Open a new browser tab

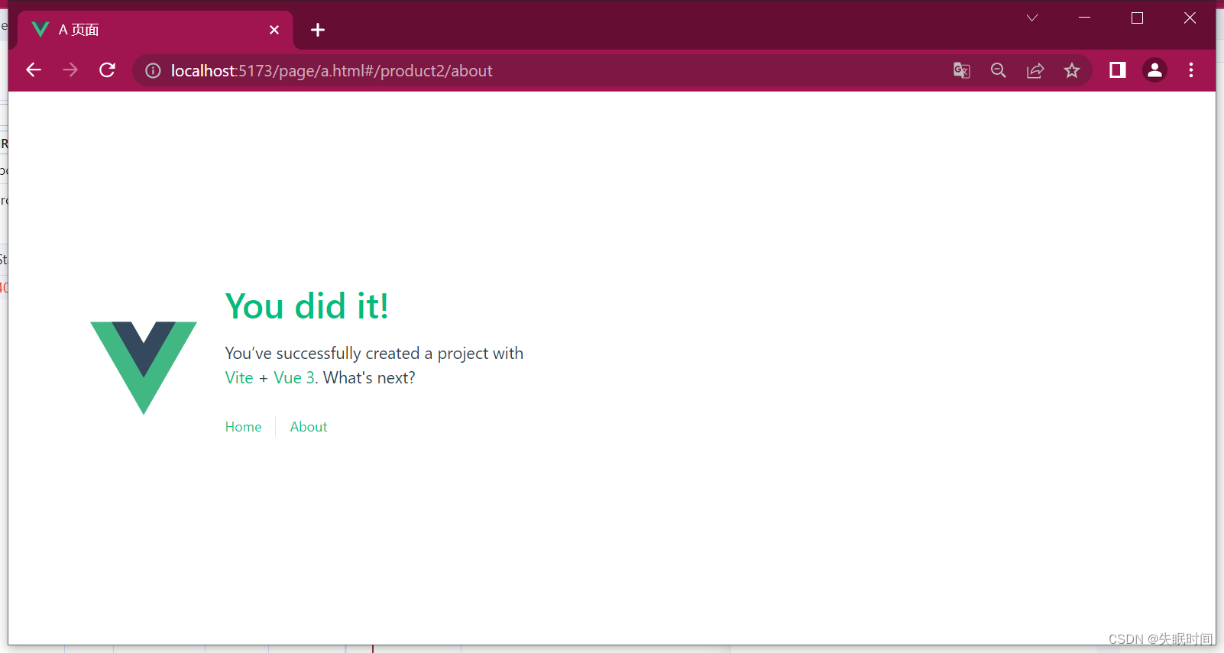tap(318, 30)
